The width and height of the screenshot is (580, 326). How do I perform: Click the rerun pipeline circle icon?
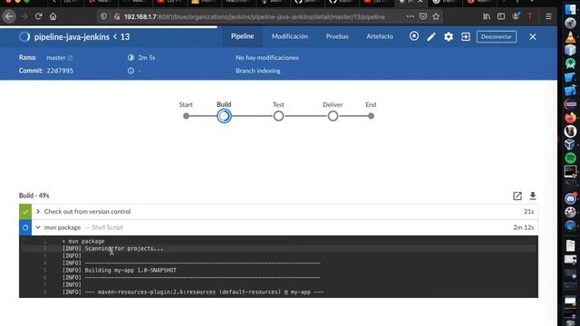414,36
